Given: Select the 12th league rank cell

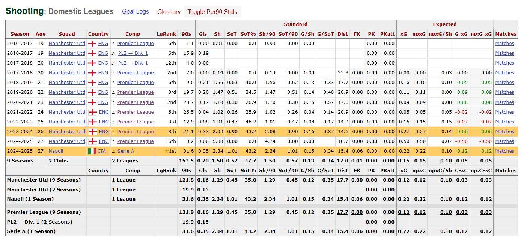Looking at the screenshot, I should [x=171, y=63].
